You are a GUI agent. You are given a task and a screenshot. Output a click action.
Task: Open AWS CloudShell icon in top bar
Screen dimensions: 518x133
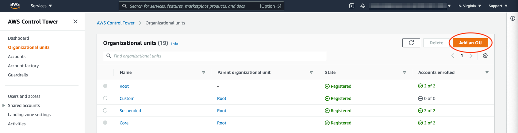click(352, 6)
